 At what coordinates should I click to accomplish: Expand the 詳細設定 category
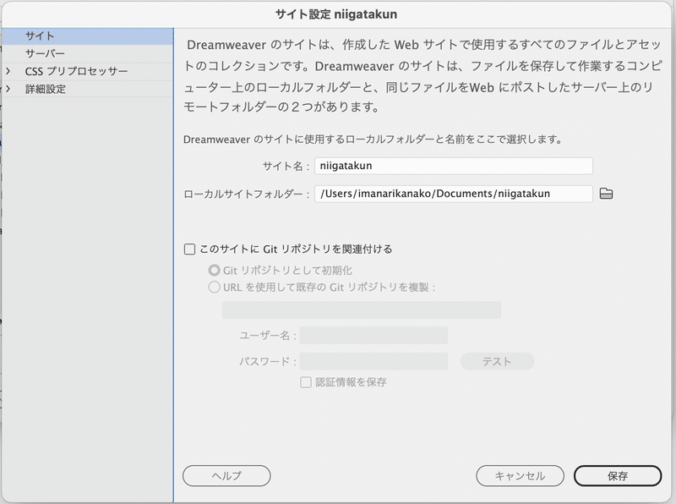tap(8, 89)
